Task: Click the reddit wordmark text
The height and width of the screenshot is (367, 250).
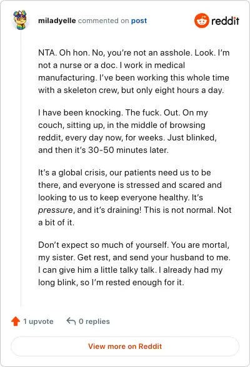Action: tap(225, 21)
